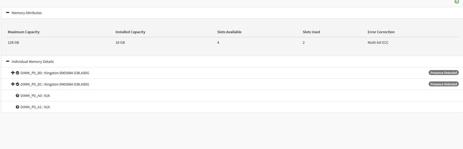Click the Slots Available column header
463x149 pixels.
(229, 32)
